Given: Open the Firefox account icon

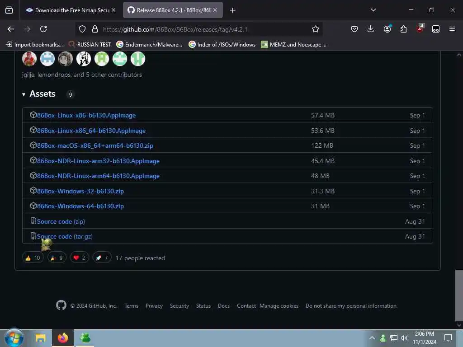Looking at the screenshot, I should pyautogui.click(x=387, y=29).
